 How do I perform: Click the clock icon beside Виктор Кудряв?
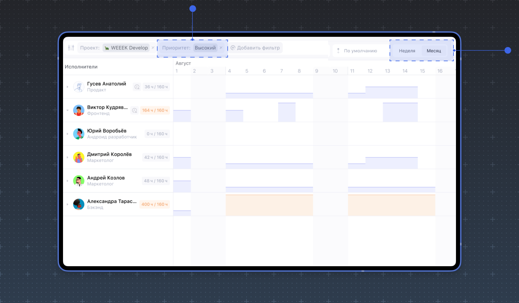[134, 110]
